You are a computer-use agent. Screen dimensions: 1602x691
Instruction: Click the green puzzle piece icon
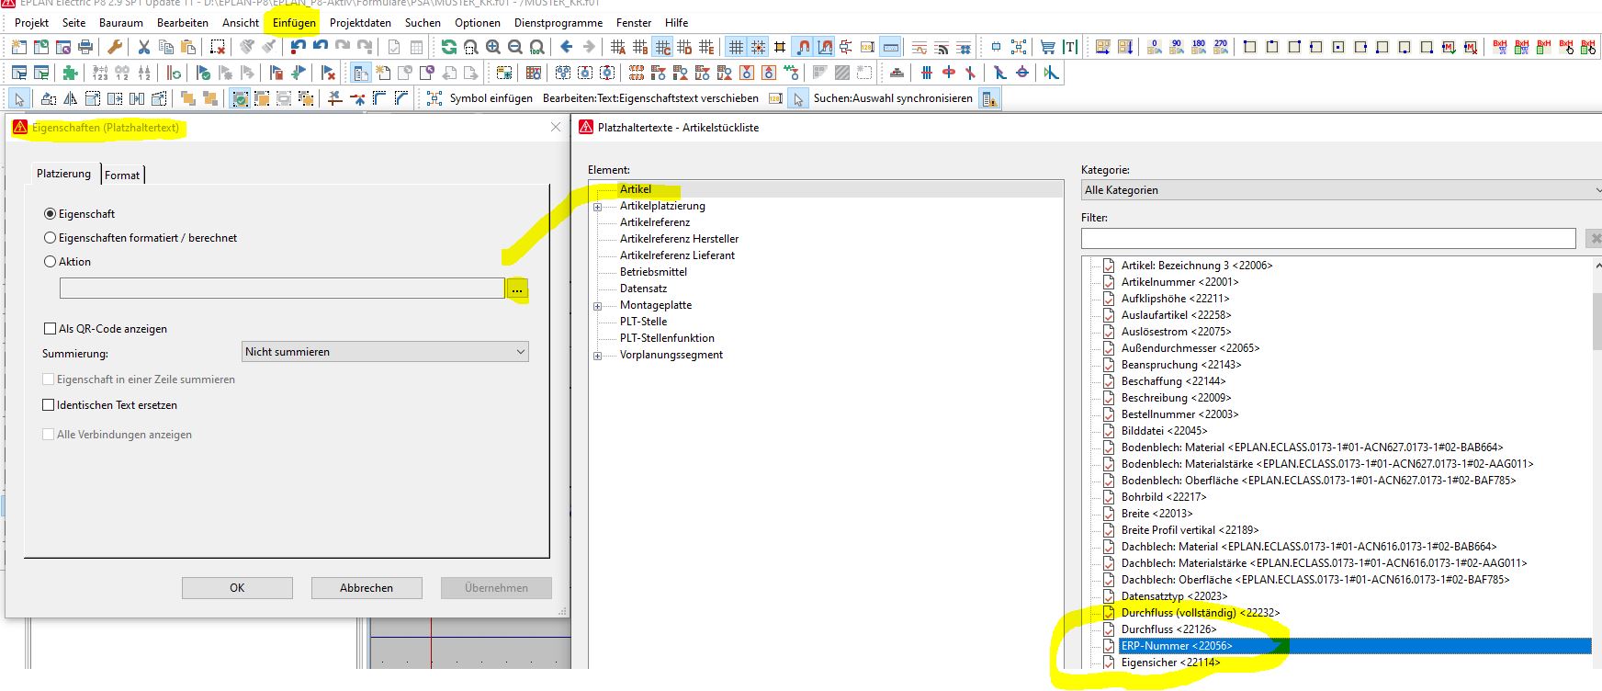(x=71, y=73)
